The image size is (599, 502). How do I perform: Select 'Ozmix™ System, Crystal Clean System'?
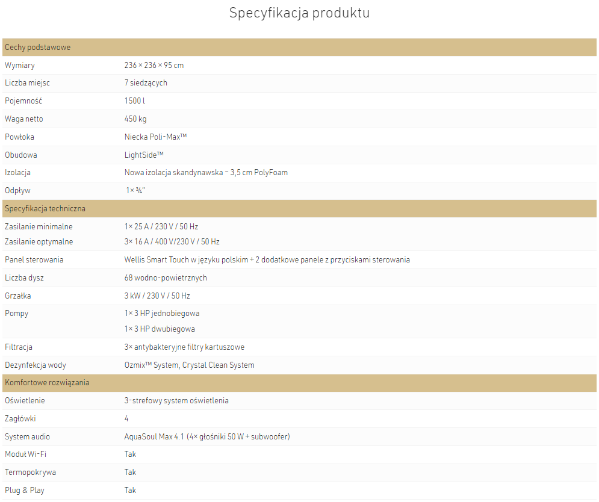click(x=189, y=365)
